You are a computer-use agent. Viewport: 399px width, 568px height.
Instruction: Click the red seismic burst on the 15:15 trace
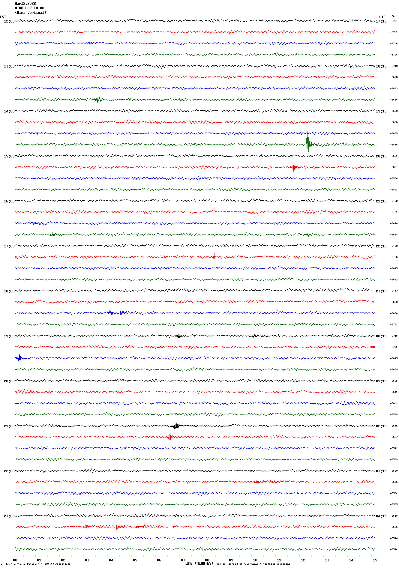pyautogui.click(x=294, y=167)
